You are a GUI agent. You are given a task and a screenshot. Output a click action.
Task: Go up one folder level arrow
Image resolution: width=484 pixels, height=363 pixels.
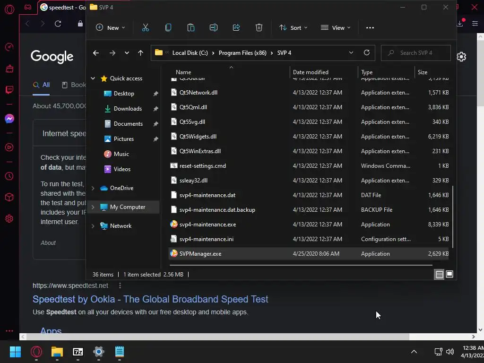(140, 53)
